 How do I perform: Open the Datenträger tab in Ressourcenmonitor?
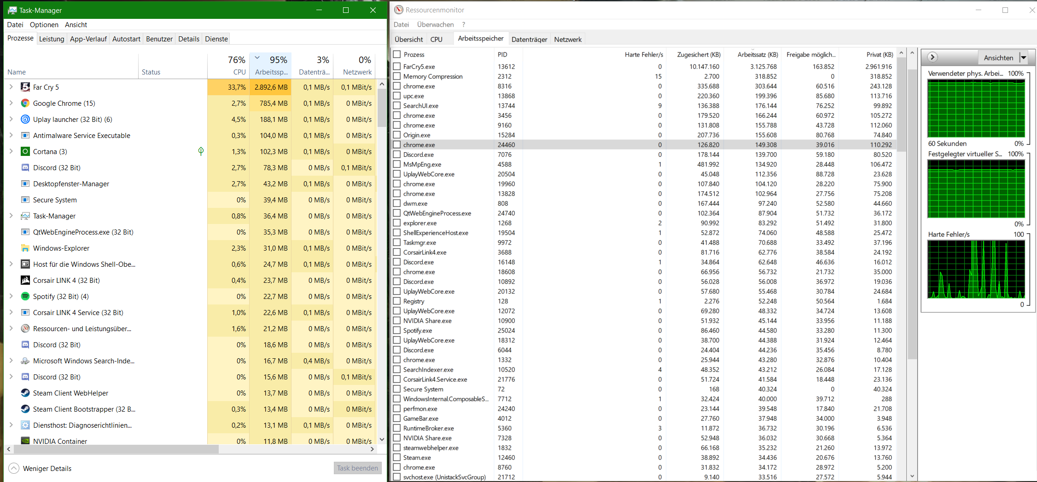529,40
